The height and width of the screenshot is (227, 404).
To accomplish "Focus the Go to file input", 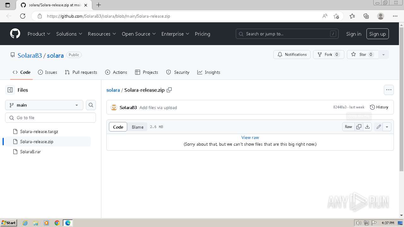I will (x=50, y=118).
